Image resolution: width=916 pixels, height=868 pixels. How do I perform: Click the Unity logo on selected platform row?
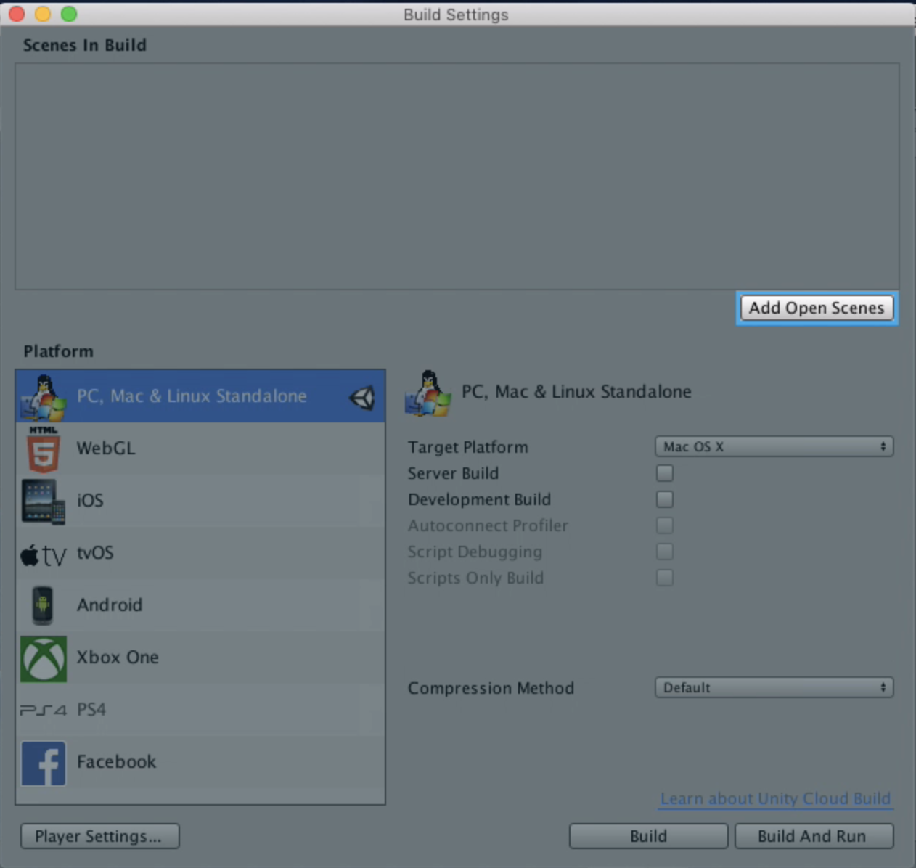tap(361, 397)
